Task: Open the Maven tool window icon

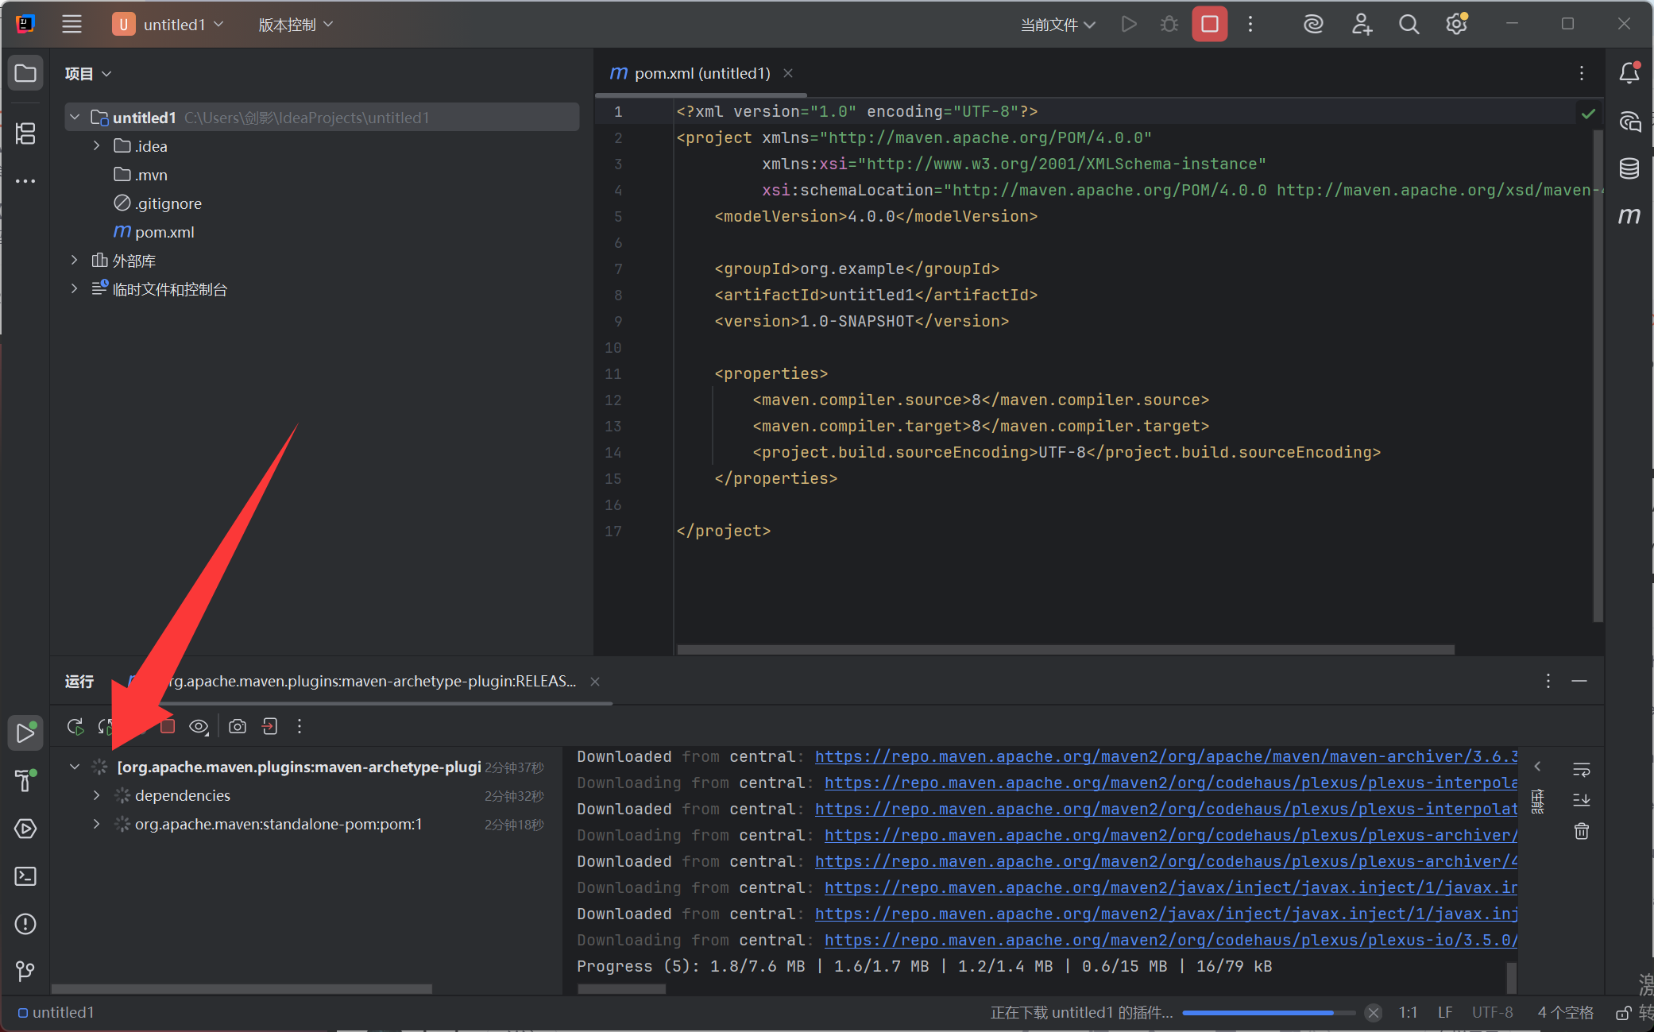Action: 1629,216
